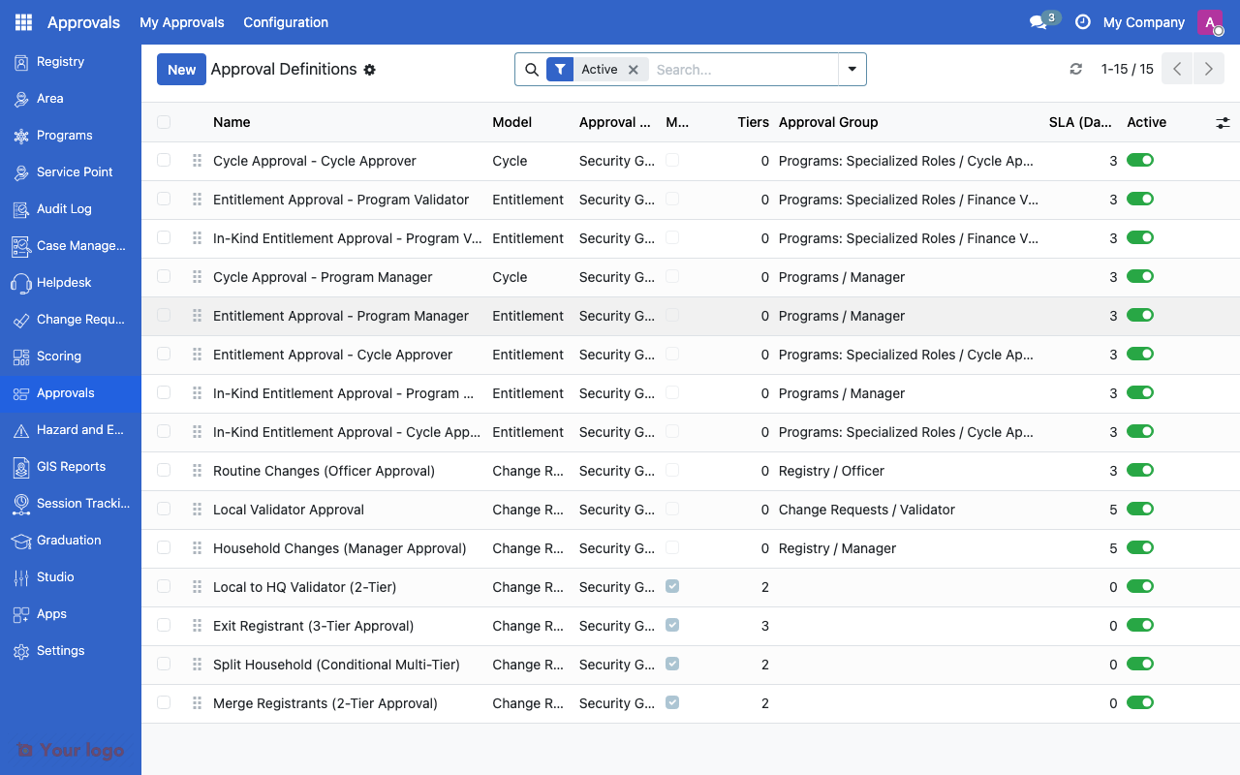Open Service Point sidebar icon

click(x=21, y=172)
